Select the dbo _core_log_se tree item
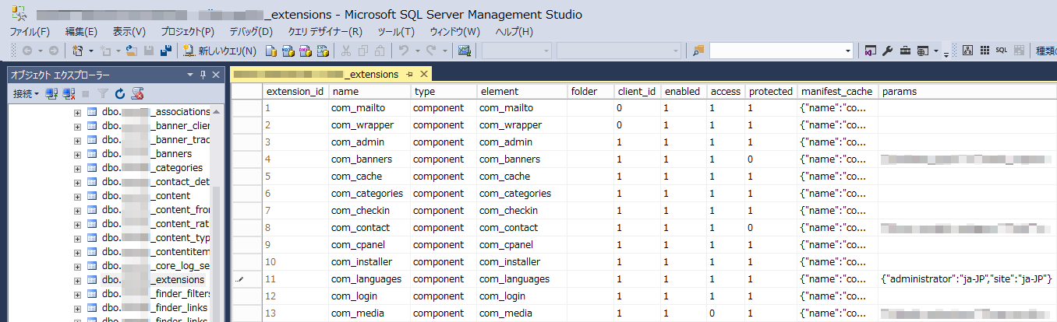The height and width of the screenshot is (322, 1057). 156,266
